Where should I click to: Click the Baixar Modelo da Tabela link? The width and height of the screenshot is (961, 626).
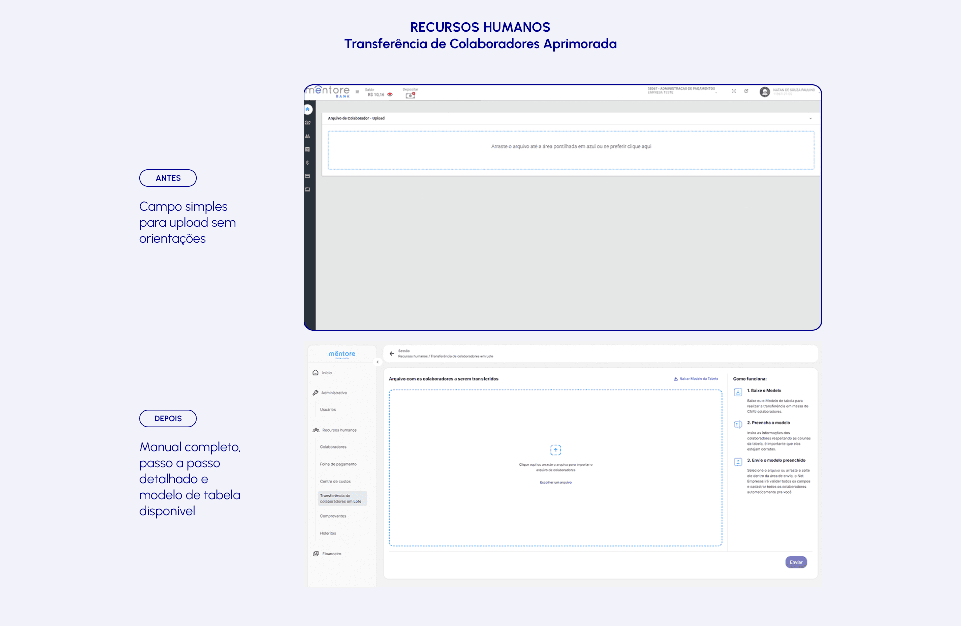[699, 379]
